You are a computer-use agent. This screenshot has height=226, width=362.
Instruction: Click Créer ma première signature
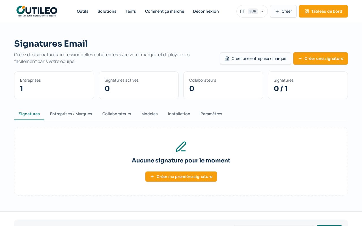181,177
